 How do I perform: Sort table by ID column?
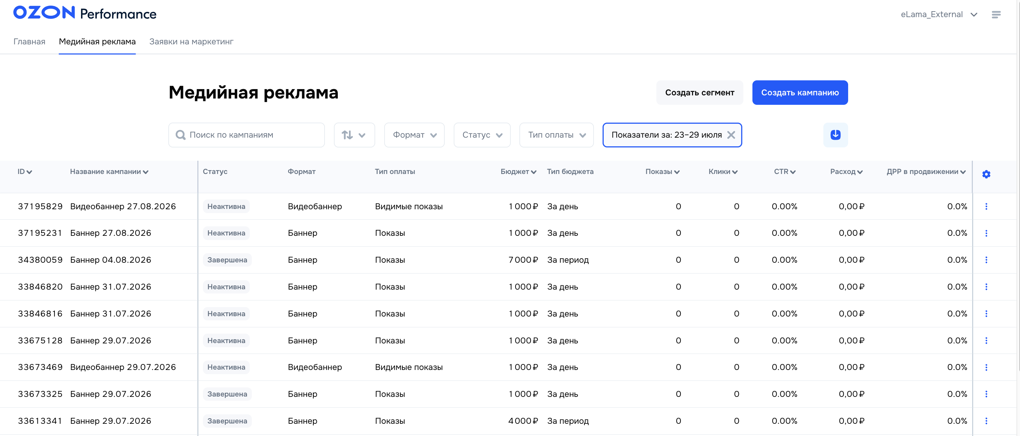coord(24,172)
